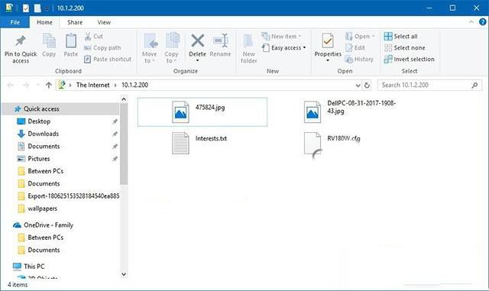Screen dimensions: 489x291
Task: Click the Delete X icon
Action: pos(197,40)
